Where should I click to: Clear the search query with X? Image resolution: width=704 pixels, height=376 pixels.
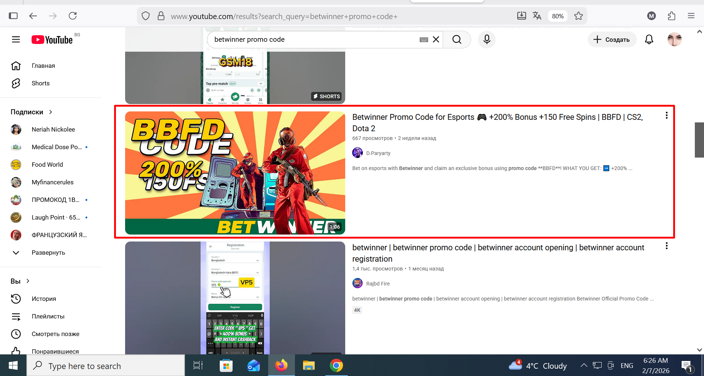[436, 40]
